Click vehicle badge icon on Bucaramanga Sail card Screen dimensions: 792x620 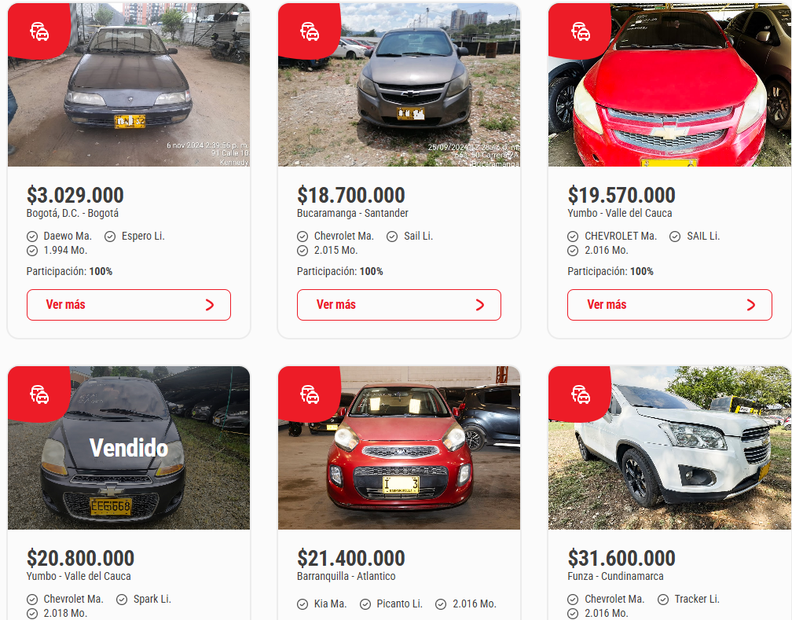click(310, 31)
